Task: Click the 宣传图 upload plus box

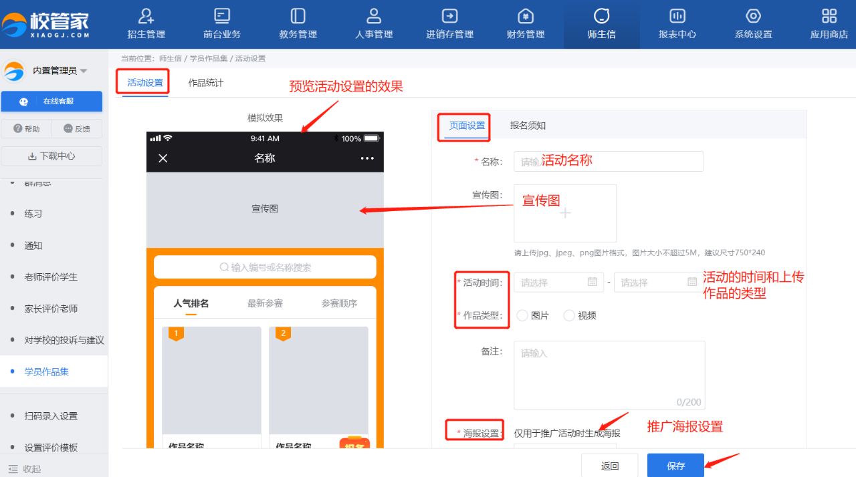Action: (x=565, y=213)
